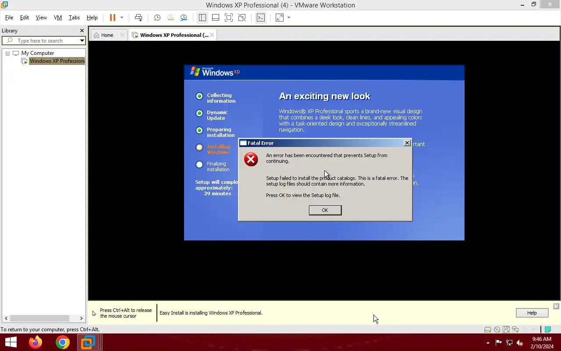Open the library search filter dropdown arrow

[x=82, y=41]
